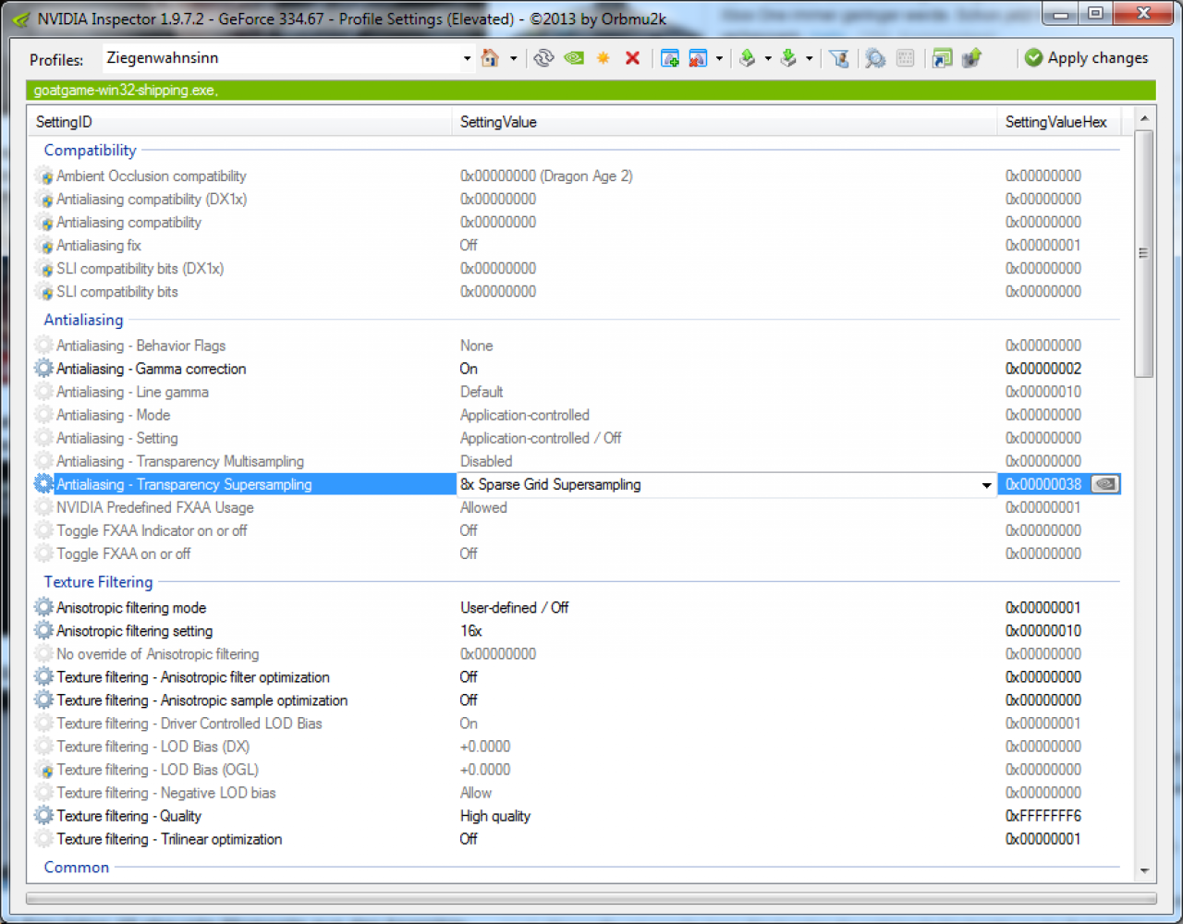Click the window shortcut icon in the toolbar
Image resolution: width=1183 pixels, height=924 pixels.
(942, 58)
